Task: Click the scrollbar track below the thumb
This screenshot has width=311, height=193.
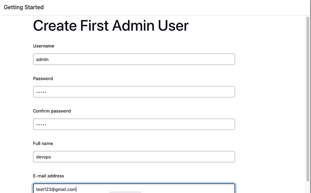Action: (x=308, y=187)
